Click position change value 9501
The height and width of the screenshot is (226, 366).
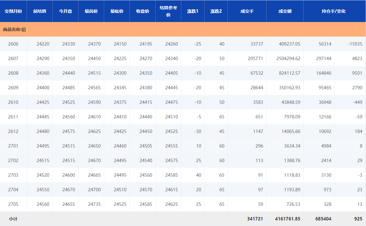357,73
